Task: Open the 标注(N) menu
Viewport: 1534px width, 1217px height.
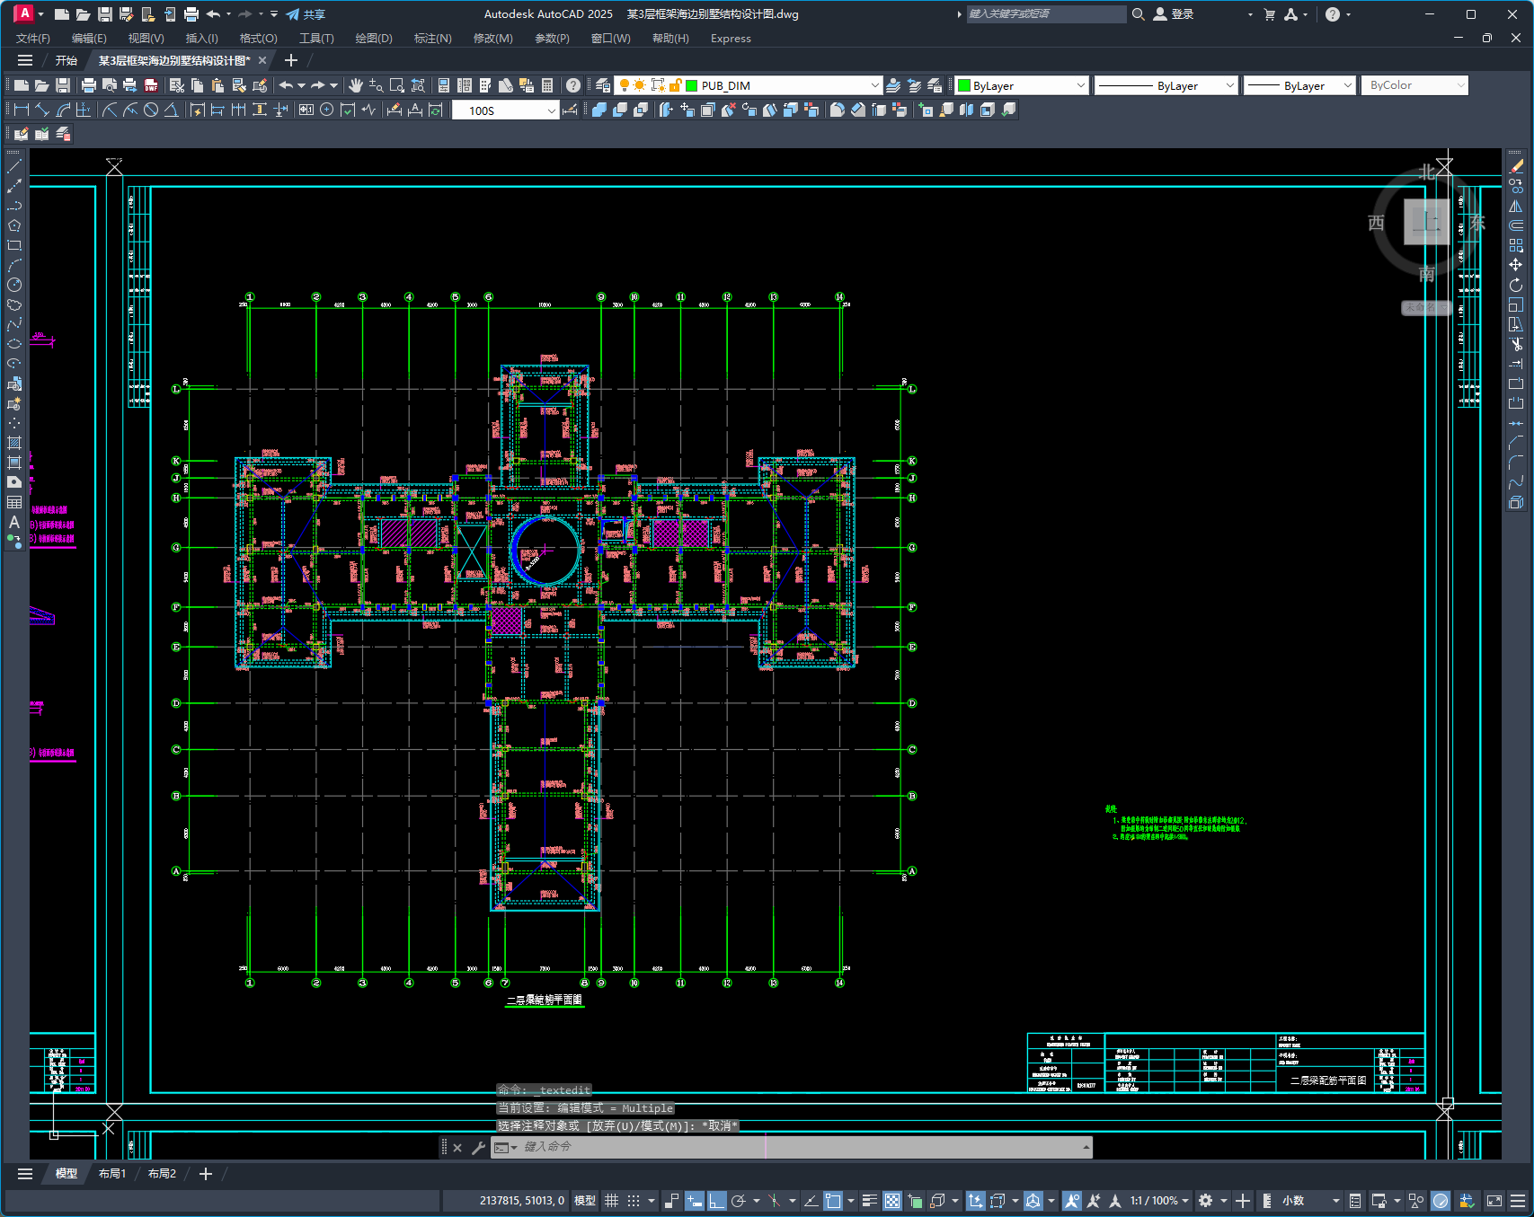Action: [x=432, y=39]
